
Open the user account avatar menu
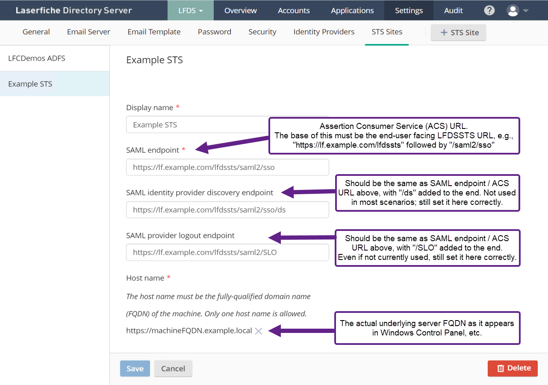pos(518,10)
